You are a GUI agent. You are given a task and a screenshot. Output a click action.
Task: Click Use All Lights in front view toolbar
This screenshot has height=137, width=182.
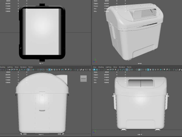(60, 70)
